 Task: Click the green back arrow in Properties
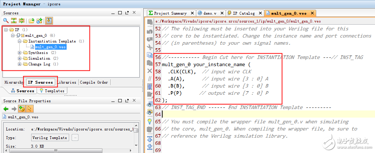click(x=6, y=109)
